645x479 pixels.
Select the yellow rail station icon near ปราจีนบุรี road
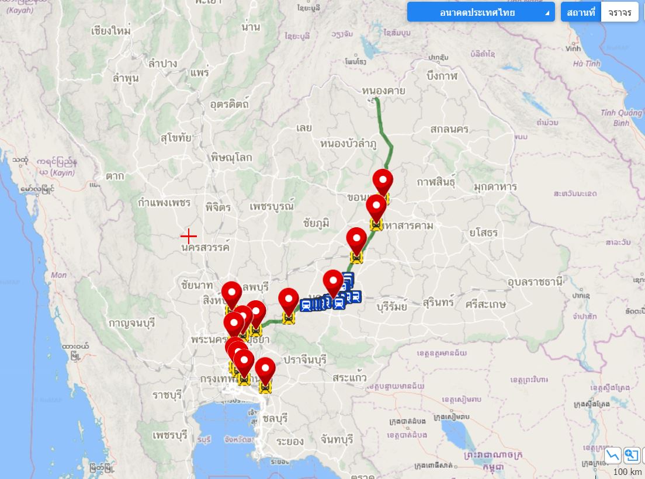(289, 318)
